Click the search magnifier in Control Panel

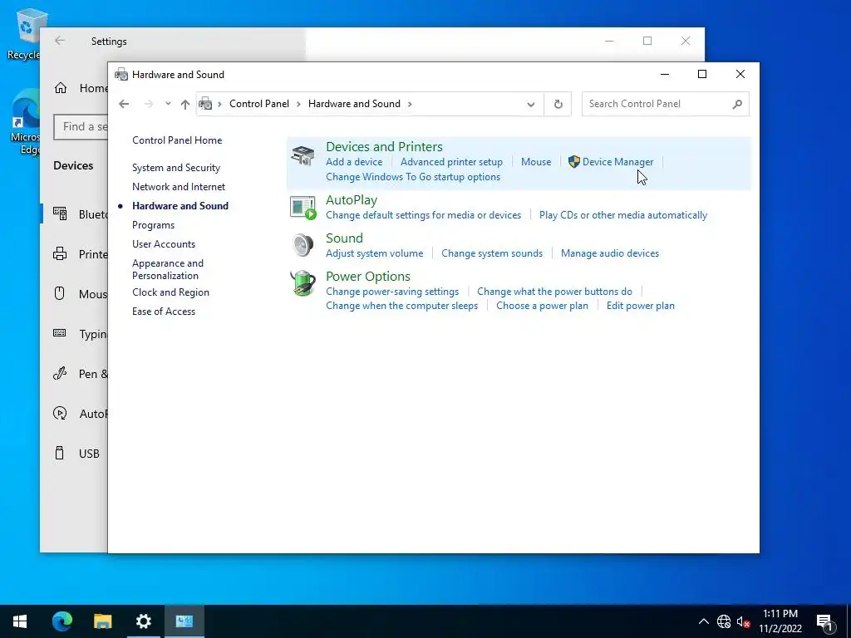tap(736, 104)
